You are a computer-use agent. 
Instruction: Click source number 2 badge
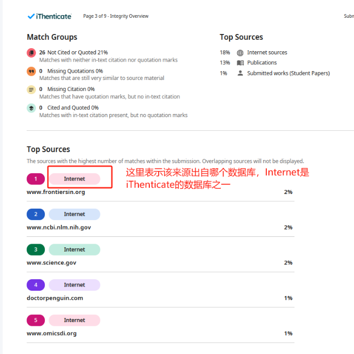click(x=36, y=214)
